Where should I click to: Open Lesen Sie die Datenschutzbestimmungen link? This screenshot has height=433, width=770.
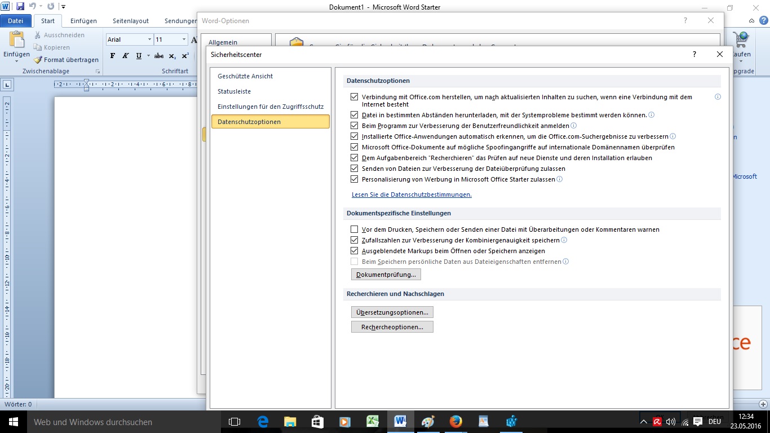411,195
